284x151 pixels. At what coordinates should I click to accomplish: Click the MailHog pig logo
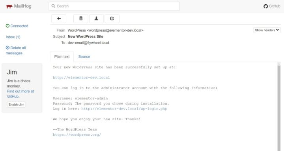tap(9, 6)
